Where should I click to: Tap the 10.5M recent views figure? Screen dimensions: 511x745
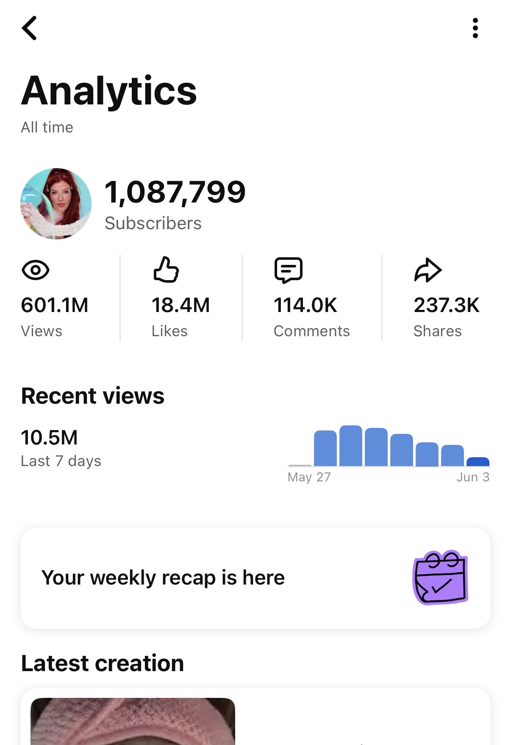[x=50, y=438]
